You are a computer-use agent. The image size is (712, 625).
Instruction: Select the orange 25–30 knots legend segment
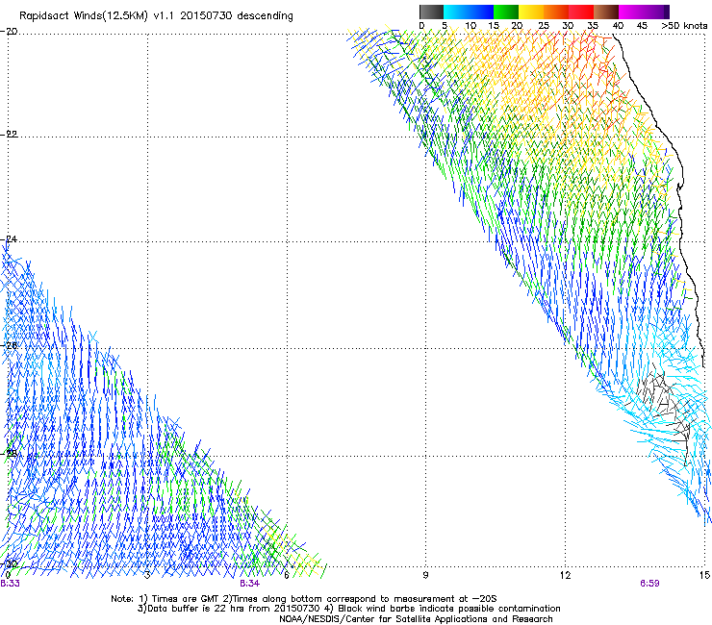556,12
